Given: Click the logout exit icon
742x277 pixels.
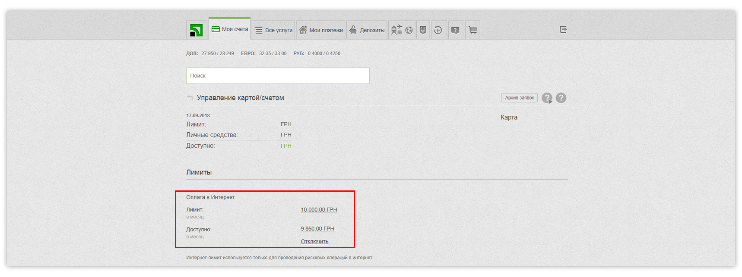Looking at the screenshot, I should pyautogui.click(x=563, y=29).
